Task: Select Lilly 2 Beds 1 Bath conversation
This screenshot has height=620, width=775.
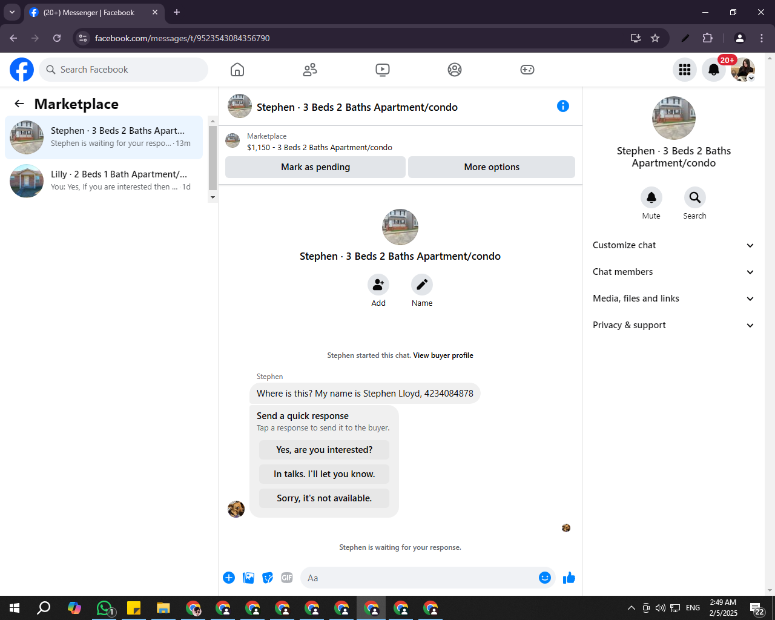Action: [104, 181]
